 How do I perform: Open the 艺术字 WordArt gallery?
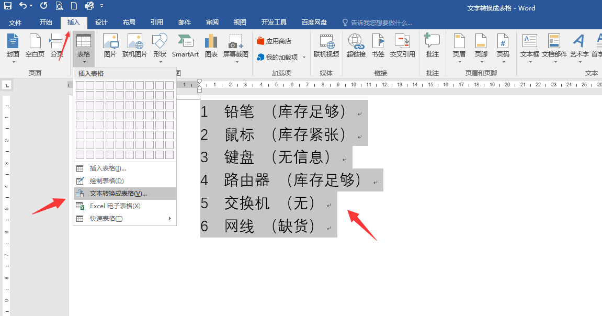[x=579, y=48]
